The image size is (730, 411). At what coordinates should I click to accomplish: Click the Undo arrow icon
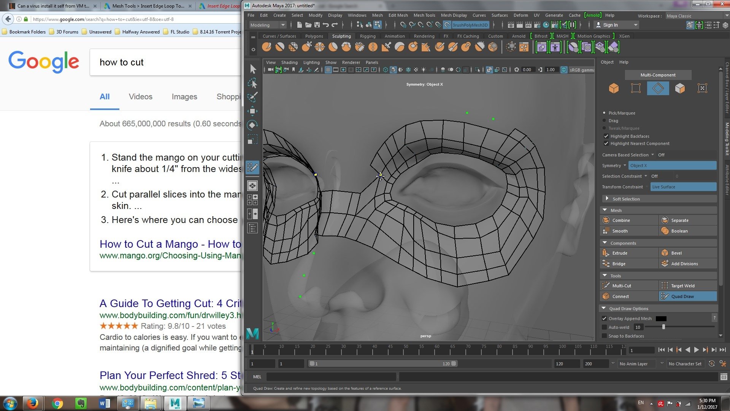(x=326, y=25)
